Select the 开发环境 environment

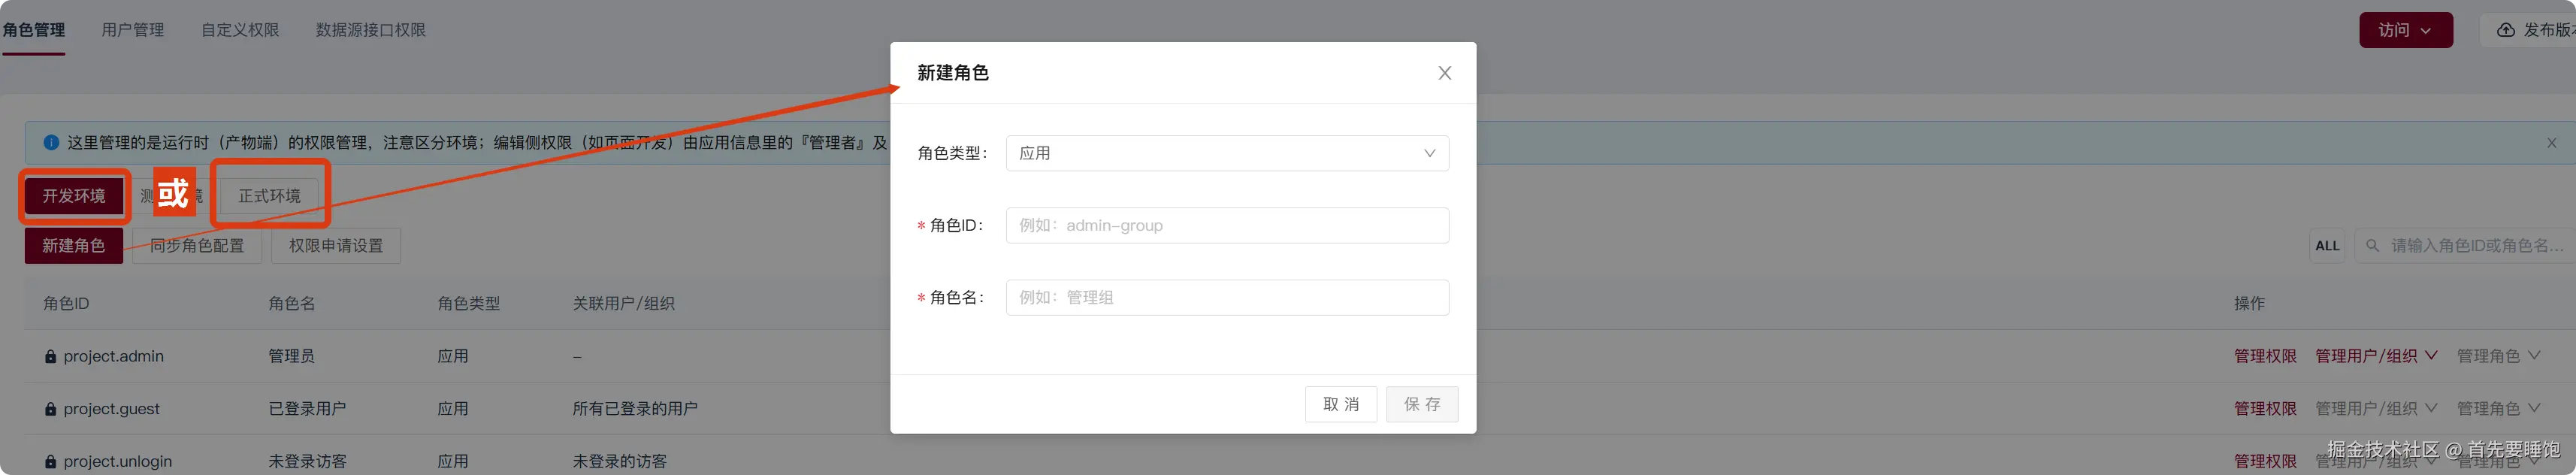74,196
